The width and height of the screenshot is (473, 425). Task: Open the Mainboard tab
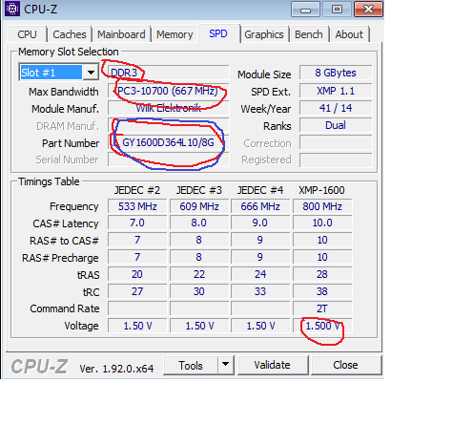coord(121,34)
